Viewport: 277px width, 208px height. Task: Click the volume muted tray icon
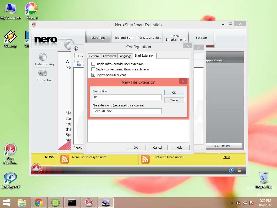(239, 203)
